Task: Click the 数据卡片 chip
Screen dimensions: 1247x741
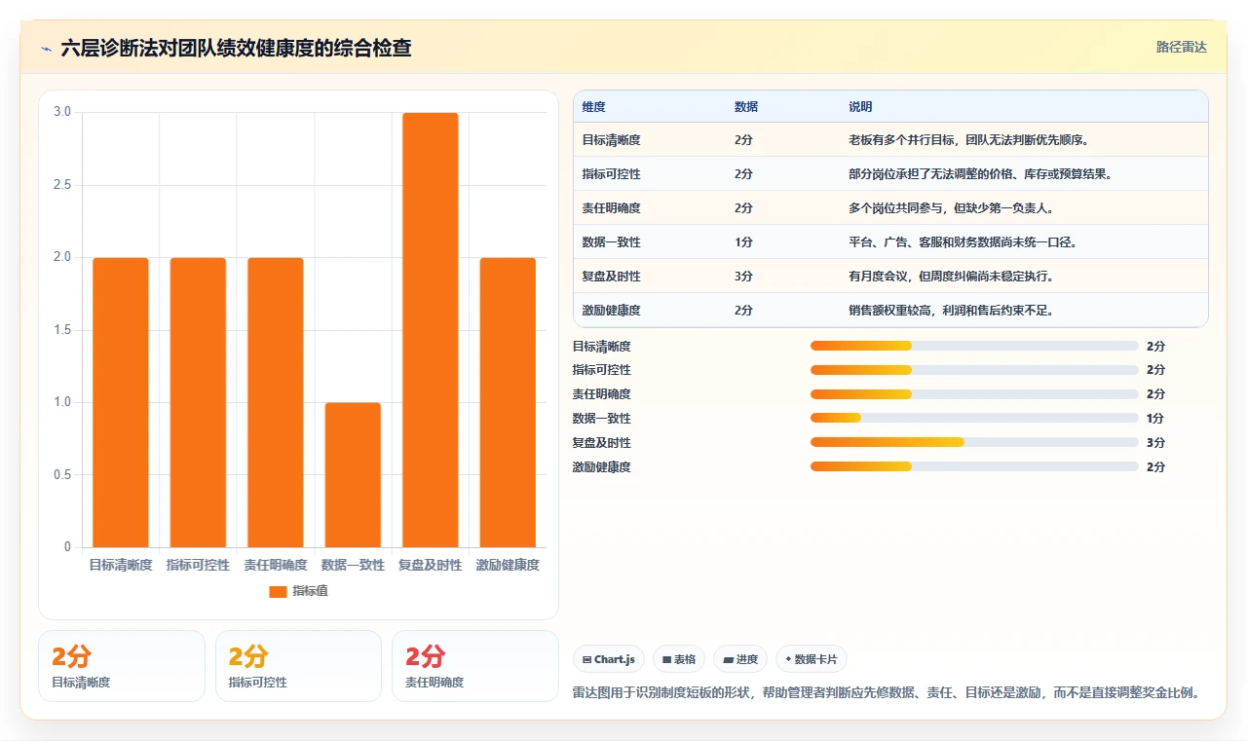Action: (811, 659)
